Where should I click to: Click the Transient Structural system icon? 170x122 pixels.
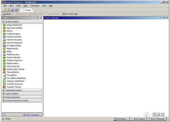tap(4, 84)
